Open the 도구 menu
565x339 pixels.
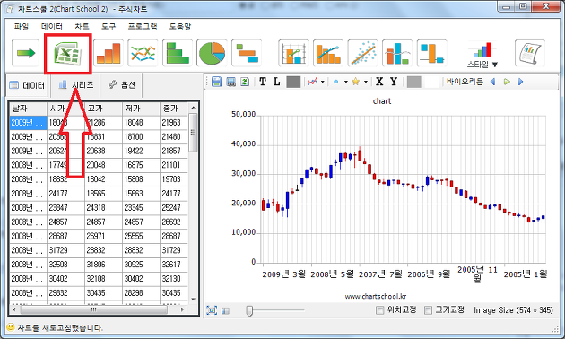tap(109, 27)
